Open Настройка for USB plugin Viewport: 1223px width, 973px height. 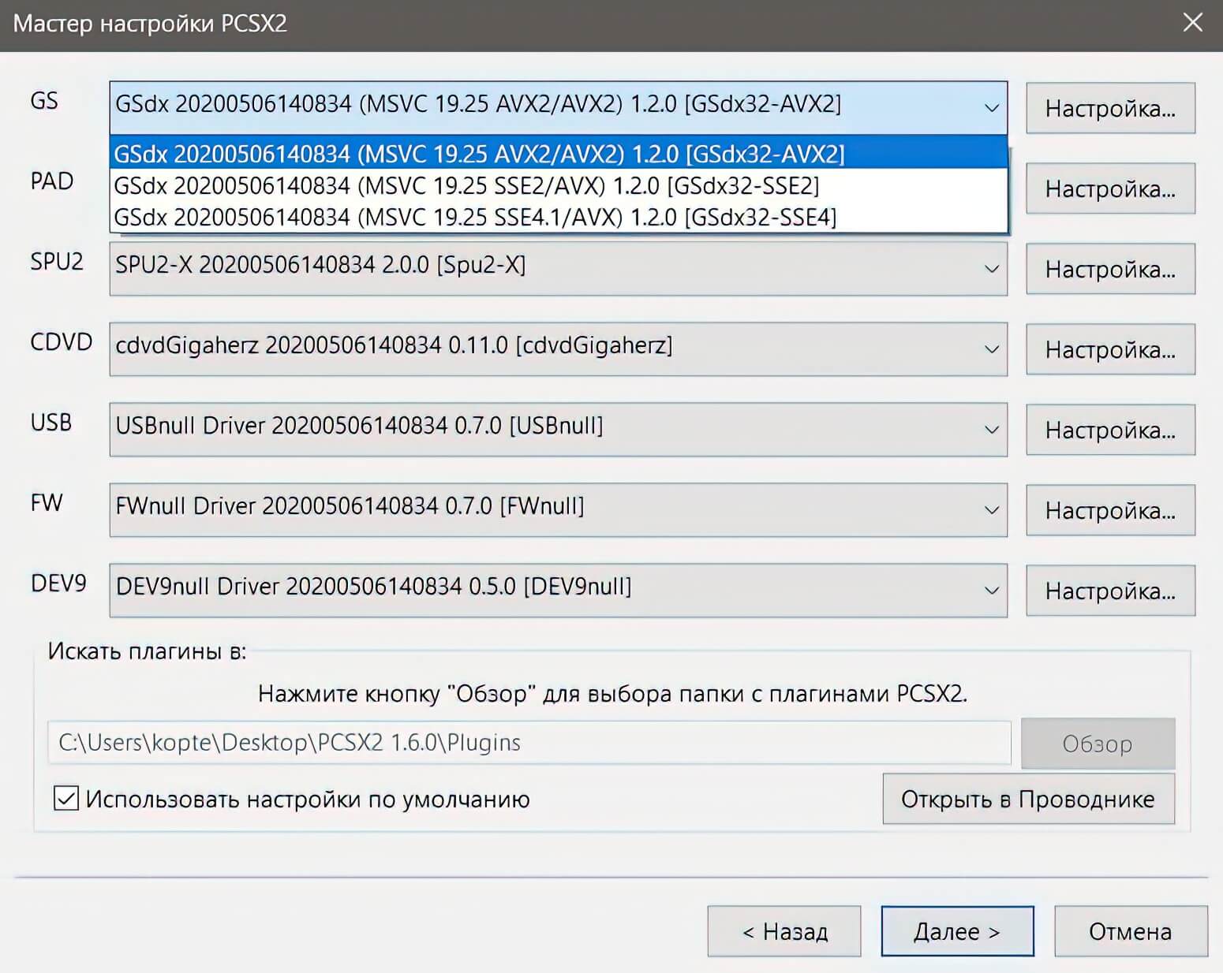[1110, 430]
